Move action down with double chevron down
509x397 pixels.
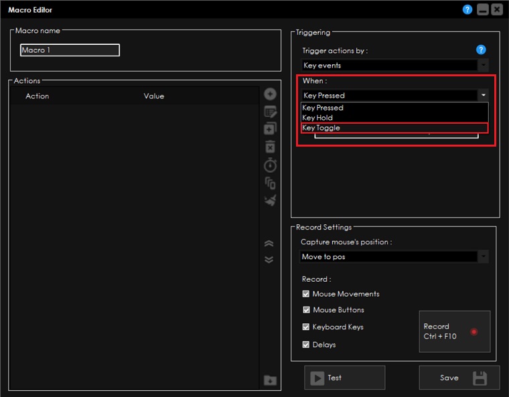click(x=269, y=260)
